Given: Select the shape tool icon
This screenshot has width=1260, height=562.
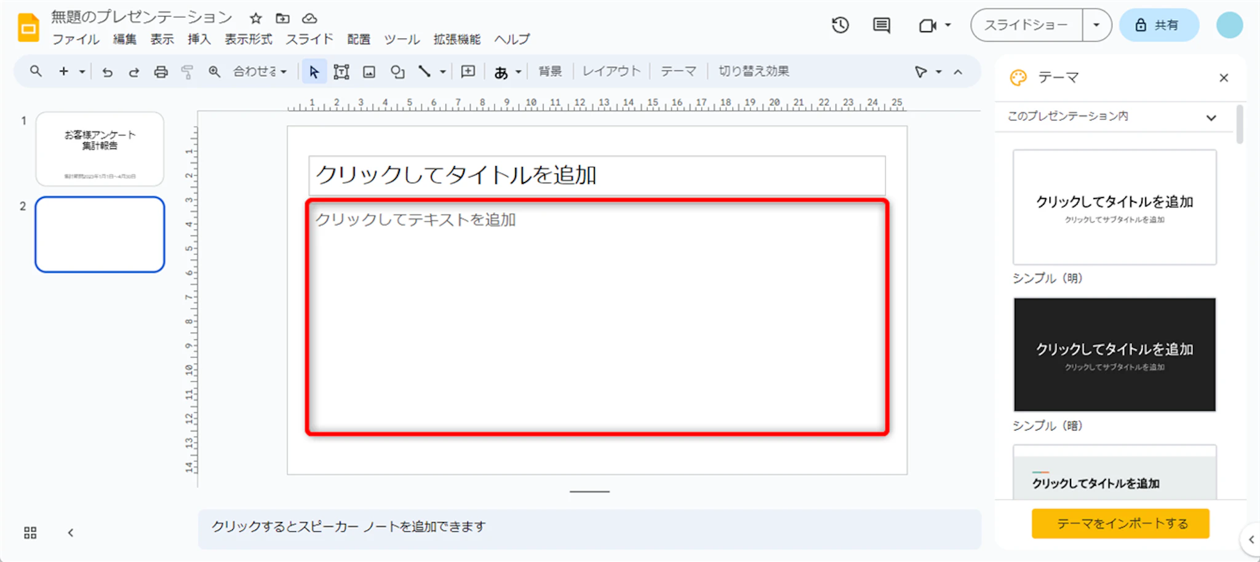Looking at the screenshot, I should [x=397, y=72].
